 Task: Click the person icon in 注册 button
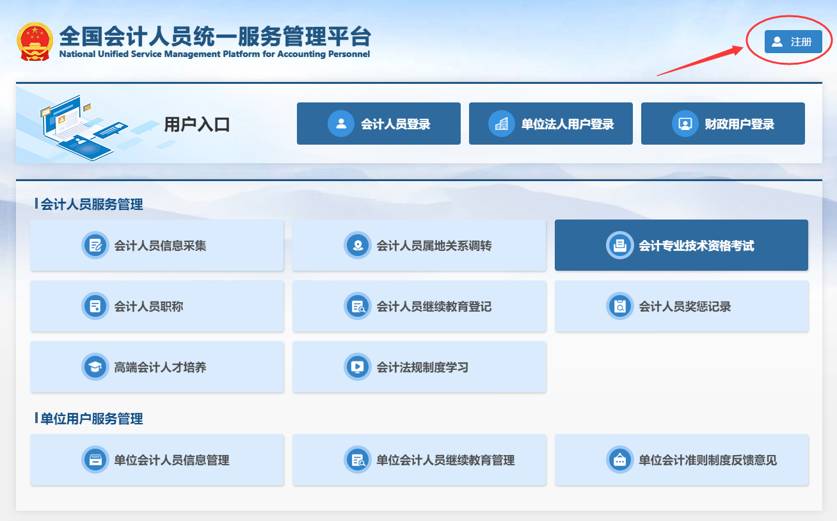coord(777,42)
